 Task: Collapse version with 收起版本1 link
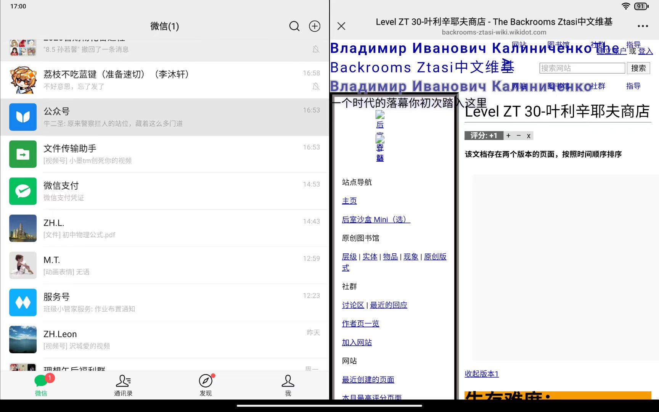tap(482, 373)
